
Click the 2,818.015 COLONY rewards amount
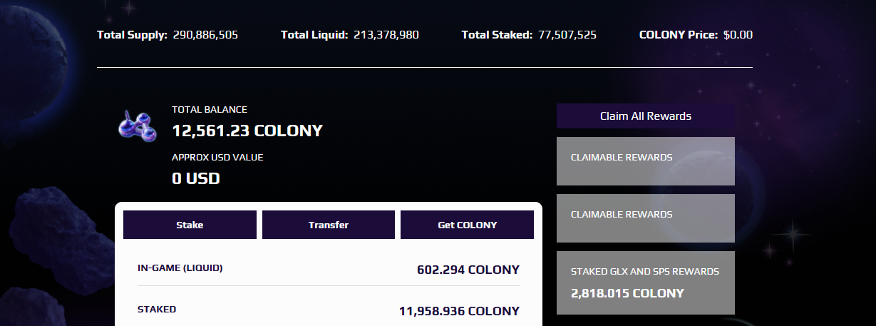pos(627,293)
